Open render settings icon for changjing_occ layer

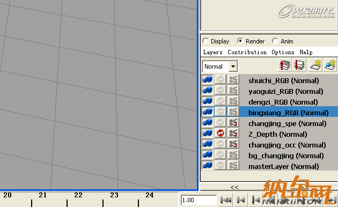(x=233, y=144)
